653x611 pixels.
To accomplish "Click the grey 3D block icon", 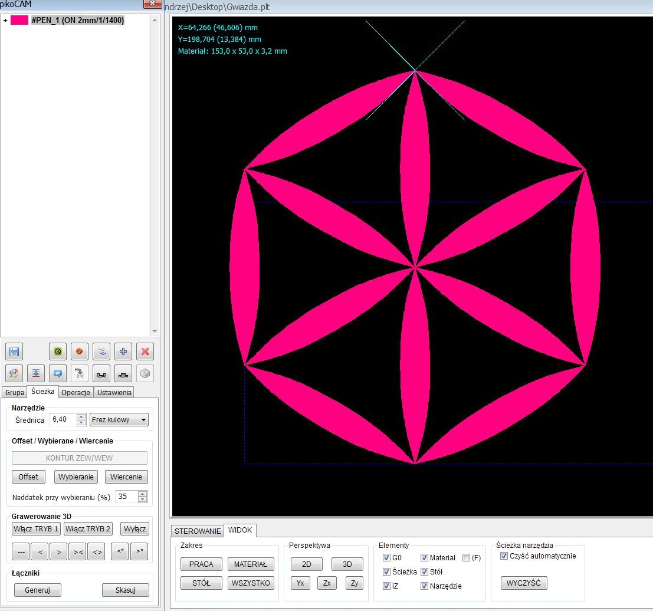I will (x=145, y=373).
